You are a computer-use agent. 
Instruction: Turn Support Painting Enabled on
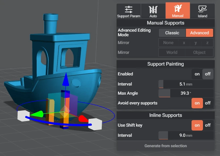pyautogui.click(x=197, y=74)
